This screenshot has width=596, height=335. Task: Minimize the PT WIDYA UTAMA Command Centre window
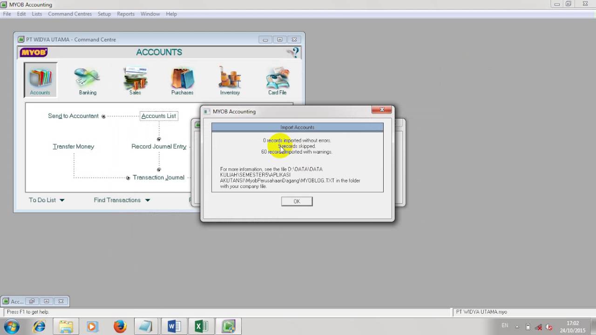[x=265, y=40]
